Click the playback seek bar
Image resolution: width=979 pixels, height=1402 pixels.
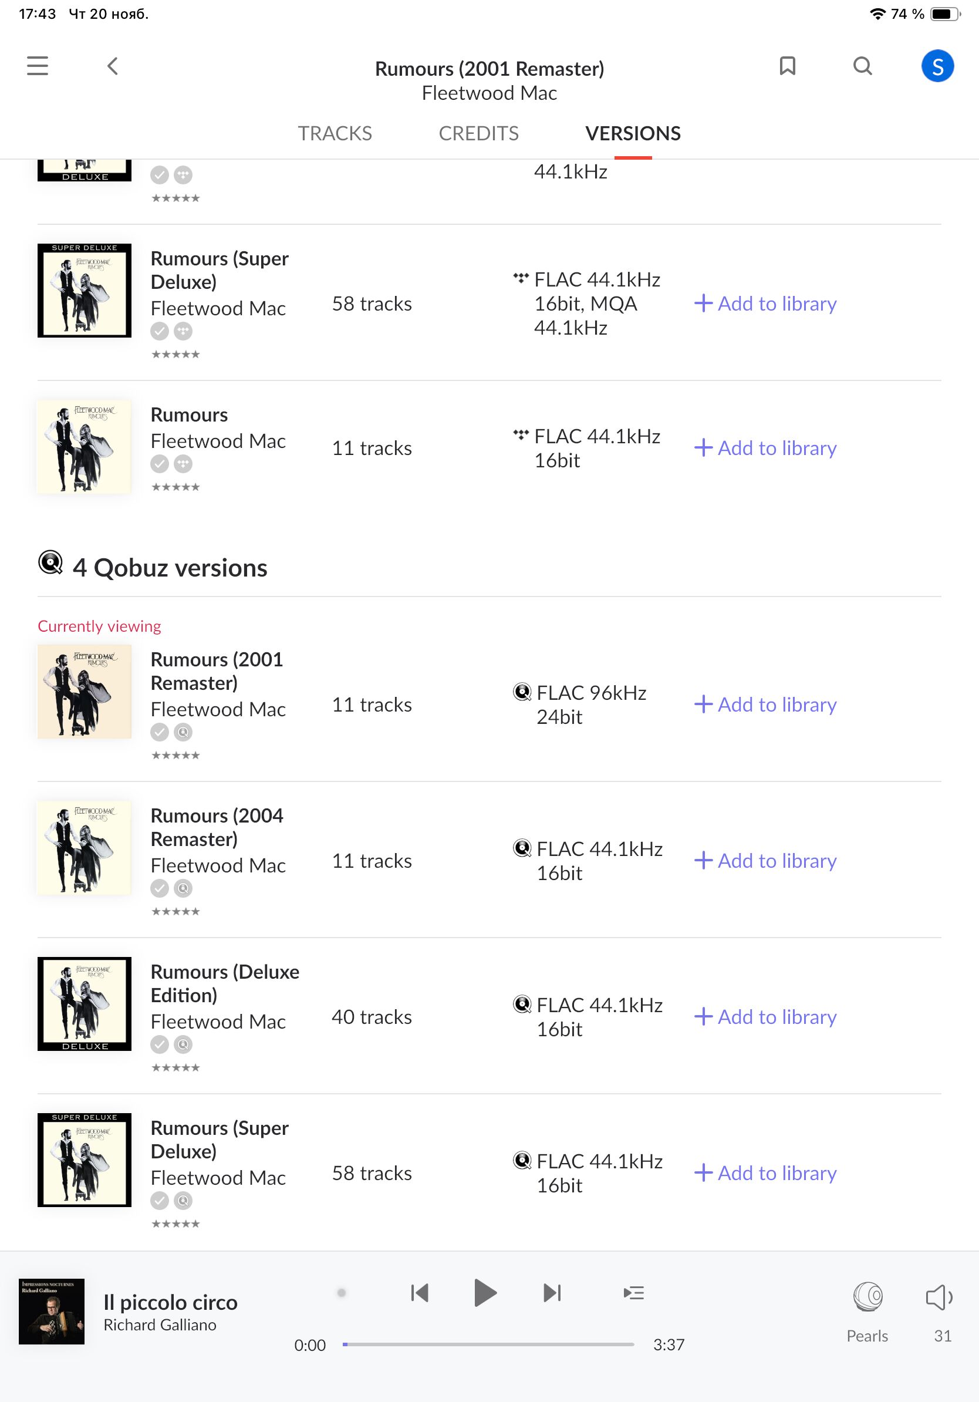point(488,1344)
